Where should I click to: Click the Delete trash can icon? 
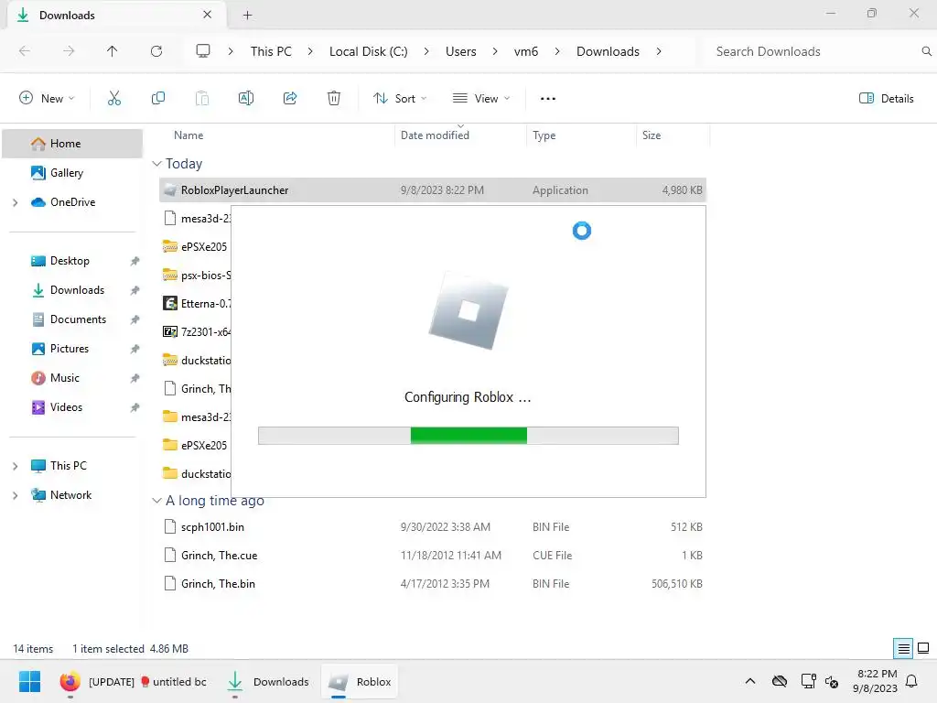pyautogui.click(x=334, y=99)
